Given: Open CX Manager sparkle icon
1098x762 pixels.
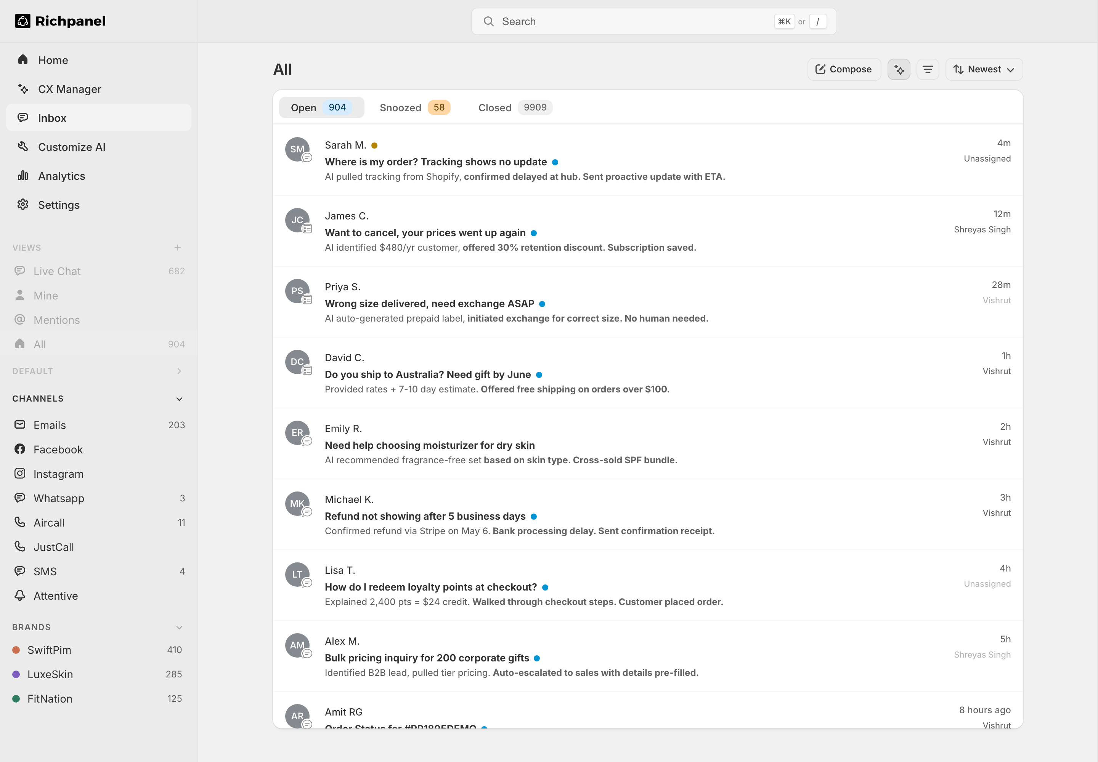Looking at the screenshot, I should [23, 89].
